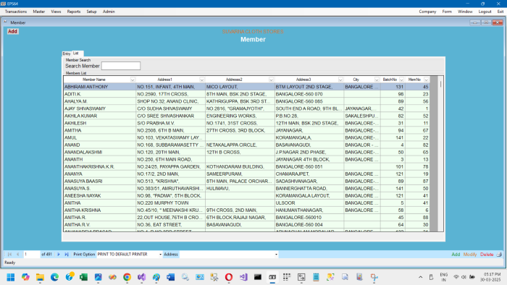Open File Explorer from taskbar
The image size is (507, 285).
(x=40, y=277)
